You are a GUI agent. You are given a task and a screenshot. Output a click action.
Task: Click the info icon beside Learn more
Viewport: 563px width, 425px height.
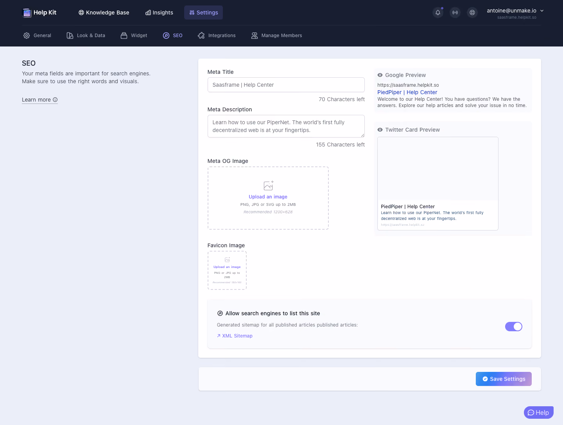55,100
